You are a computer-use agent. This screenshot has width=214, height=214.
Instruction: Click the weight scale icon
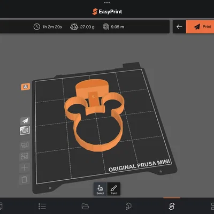(74, 27)
